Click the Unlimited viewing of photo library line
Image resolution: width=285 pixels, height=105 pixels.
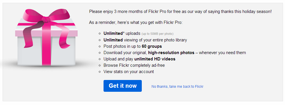pyautogui.click(x=145, y=40)
